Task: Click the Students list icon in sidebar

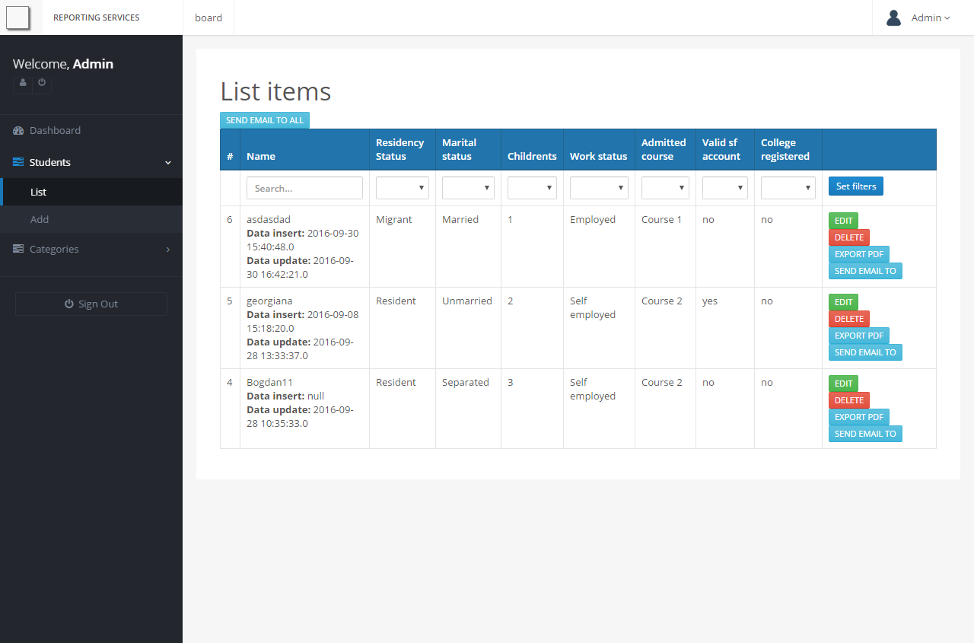Action: click(18, 163)
